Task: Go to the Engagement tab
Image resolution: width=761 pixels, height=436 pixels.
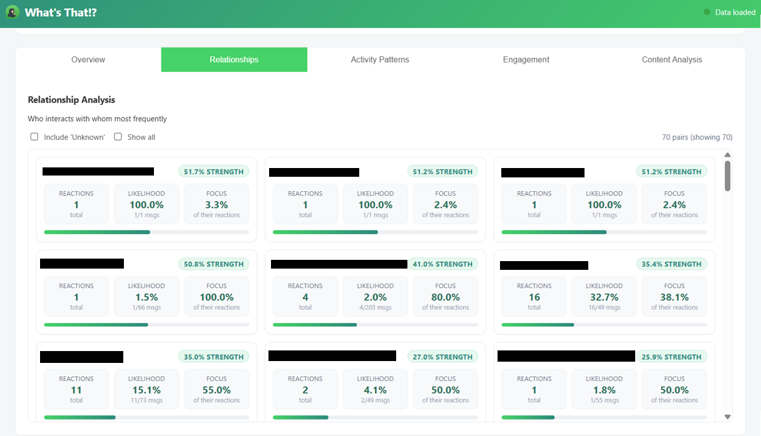Action: [x=526, y=60]
